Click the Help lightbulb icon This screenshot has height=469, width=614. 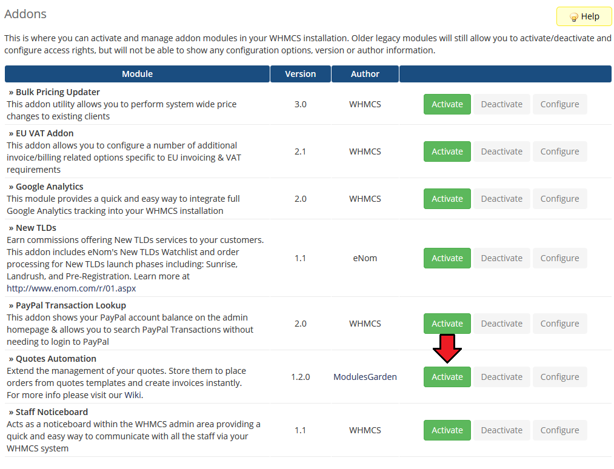click(573, 17)
